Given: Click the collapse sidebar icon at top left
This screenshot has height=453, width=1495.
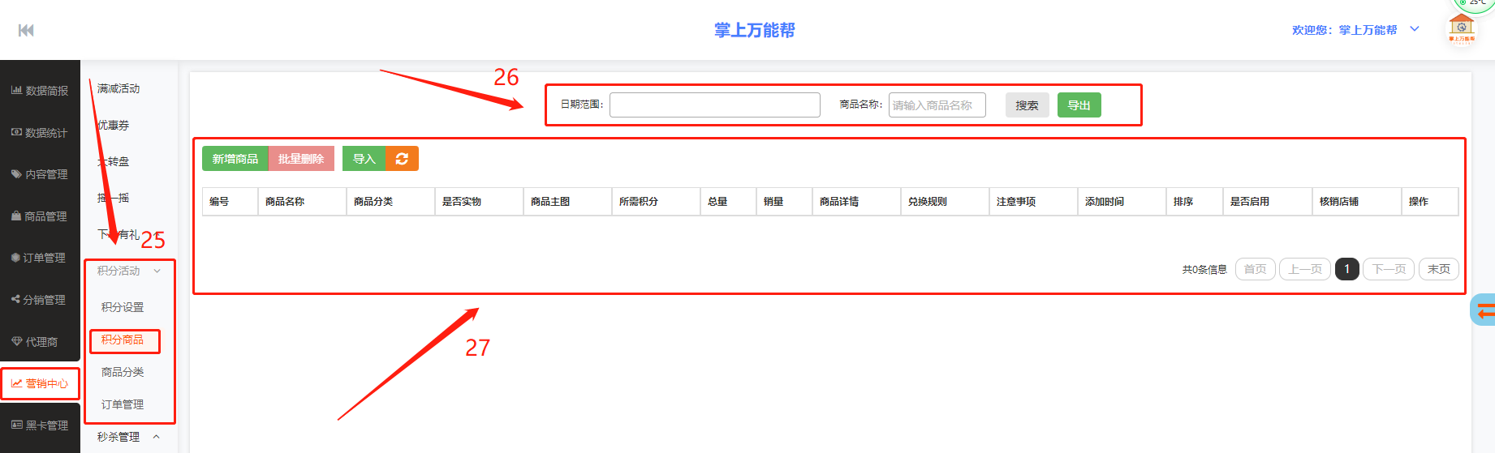Looking at the screenshot, I should click(x=26, y=30).
